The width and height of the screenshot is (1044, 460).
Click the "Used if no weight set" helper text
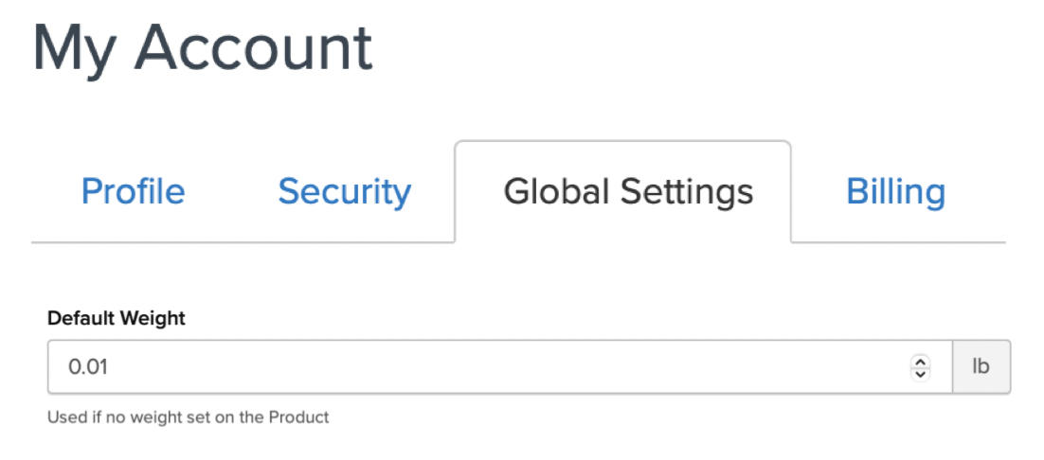coord(188,416)
